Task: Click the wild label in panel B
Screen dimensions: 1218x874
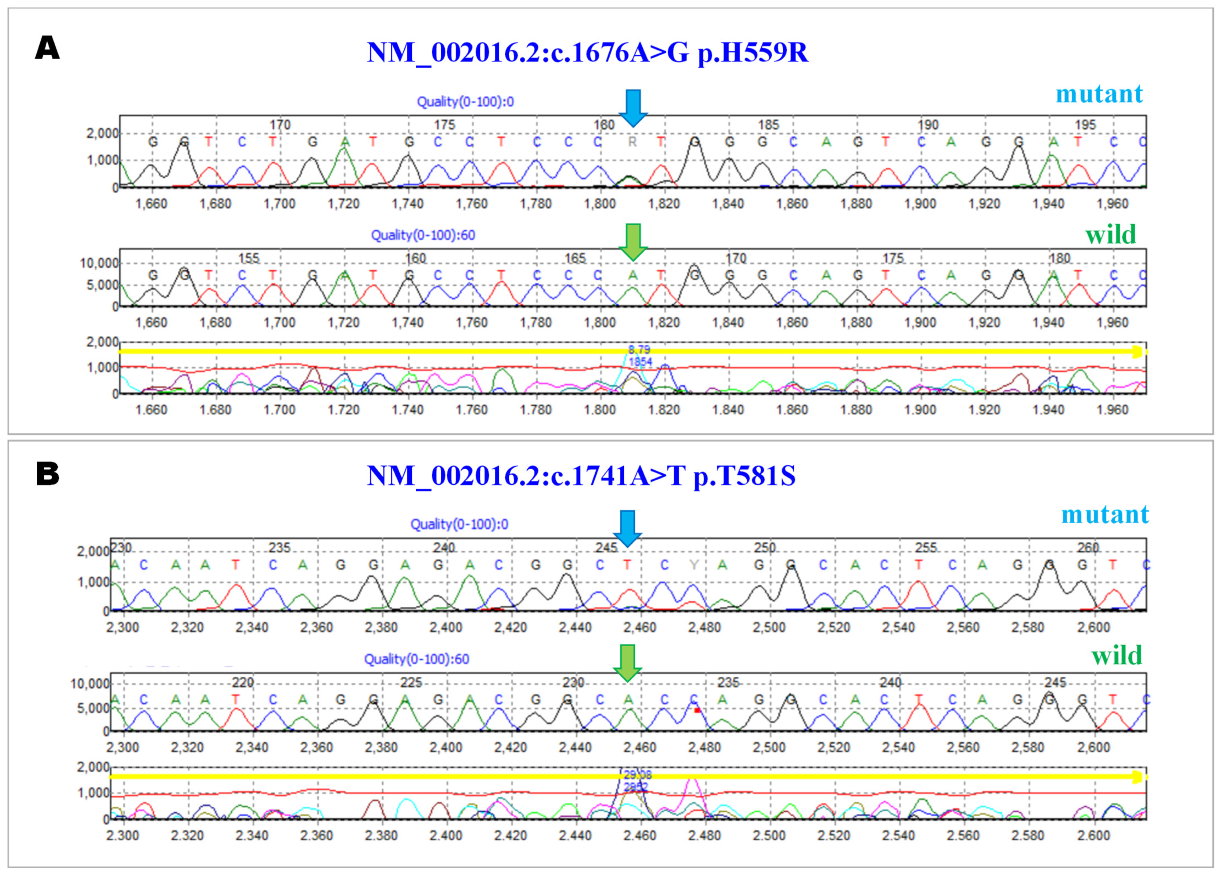Action: tap(1116, 655)
